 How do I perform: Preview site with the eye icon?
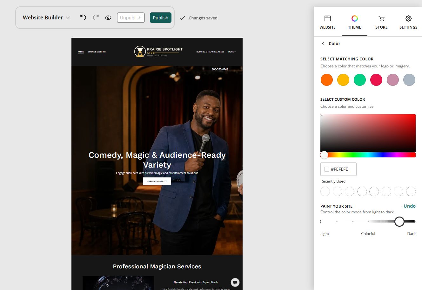point(108,18)
